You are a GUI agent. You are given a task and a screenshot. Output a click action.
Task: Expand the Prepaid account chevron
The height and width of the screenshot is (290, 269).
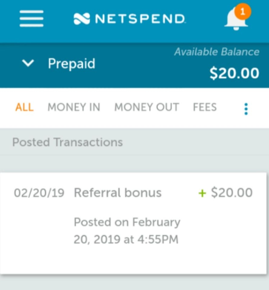click(x=28, y=63)
